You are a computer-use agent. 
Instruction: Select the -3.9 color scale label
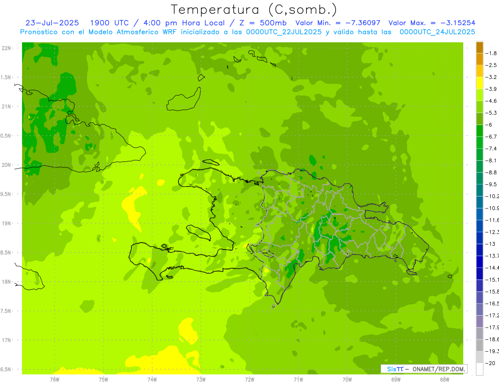(x=492, y=89)
